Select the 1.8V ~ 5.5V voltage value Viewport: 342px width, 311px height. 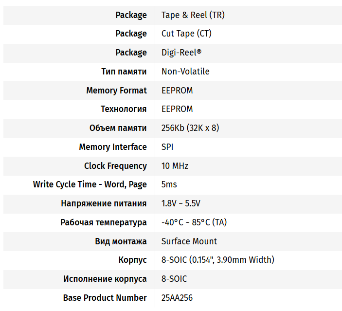coord(181,203)
